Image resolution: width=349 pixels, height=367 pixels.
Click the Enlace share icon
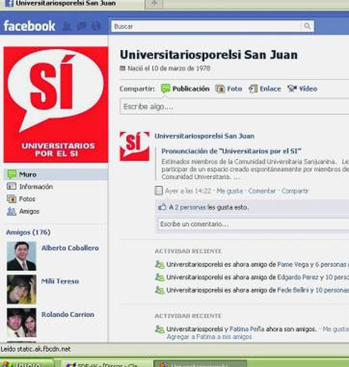[x=253, y=89]
